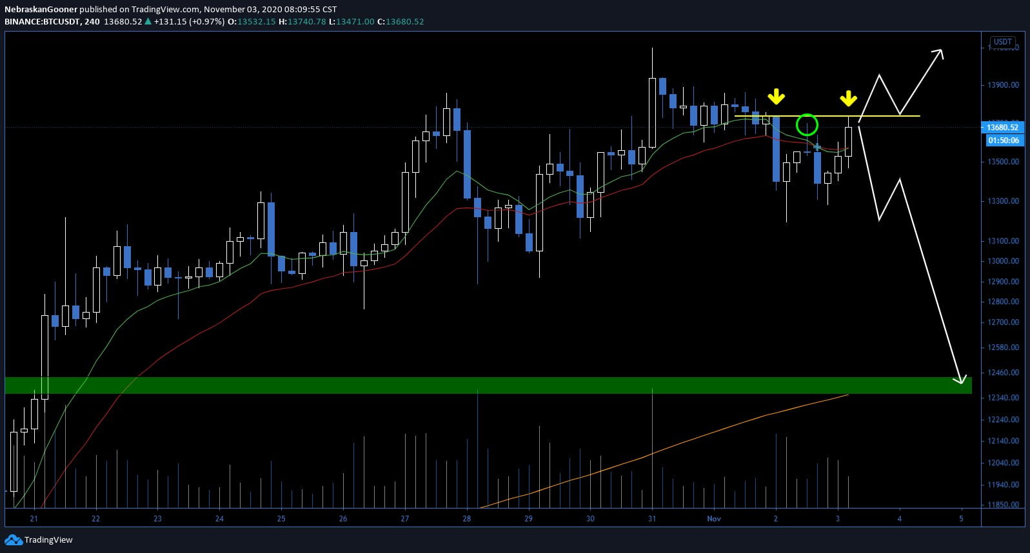
Task: Select the green circle annotation
Action: (x=807, y=124)
